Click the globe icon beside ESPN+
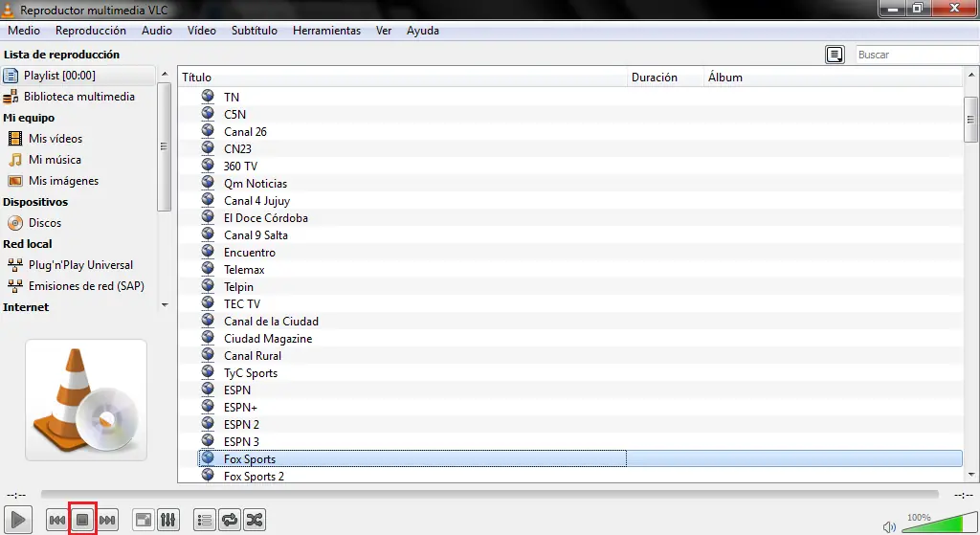Viewport: 980px width, 535px height. [208, 406]
